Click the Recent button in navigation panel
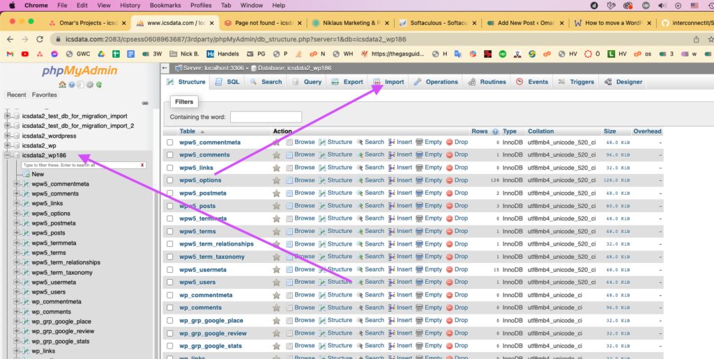This screenshot has height=359, width=714. coord(17,95)
